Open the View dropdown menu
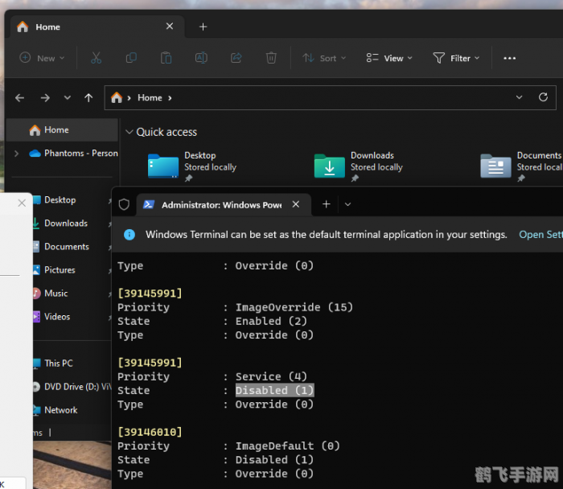Screen dimensions: 563x489 click(389, 58)
